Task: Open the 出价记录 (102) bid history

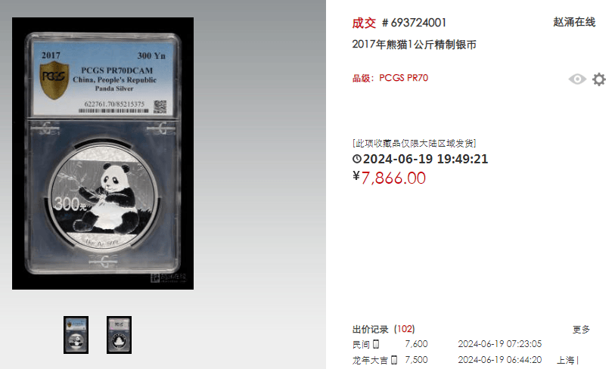Action: (x=384, y=329)
